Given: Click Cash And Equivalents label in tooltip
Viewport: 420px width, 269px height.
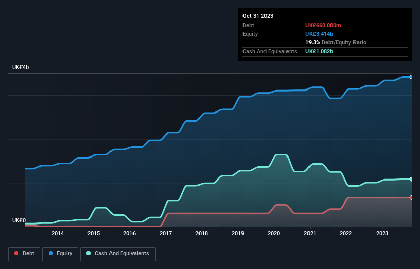Looking at the screenshot, I should click(270, 51).
